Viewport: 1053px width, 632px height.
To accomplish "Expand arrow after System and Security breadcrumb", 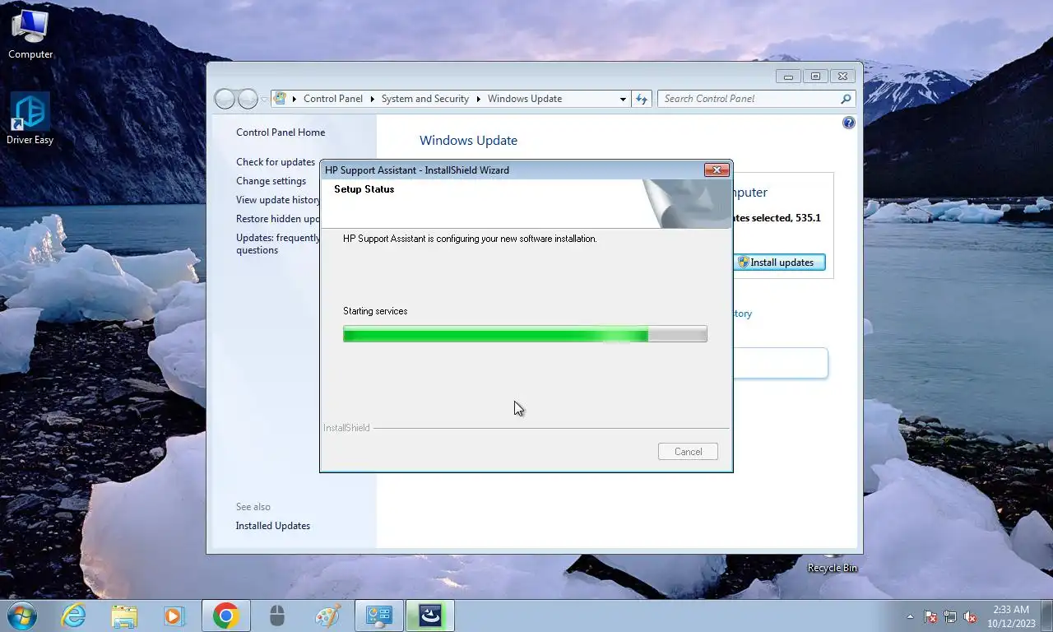I will [x=479, y=99].
